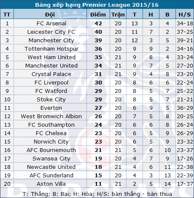Click the Premier League 2015/16 title
The width and height of the screenshot is (194, 198).
coord(97,5)
